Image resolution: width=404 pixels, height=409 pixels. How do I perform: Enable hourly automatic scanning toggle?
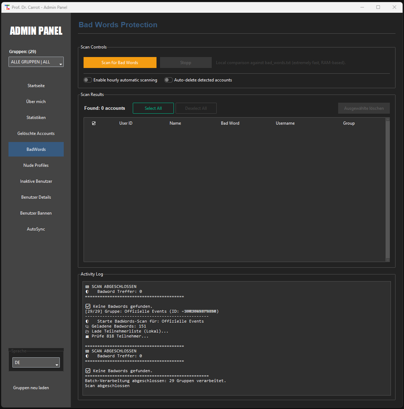(88, 80)
